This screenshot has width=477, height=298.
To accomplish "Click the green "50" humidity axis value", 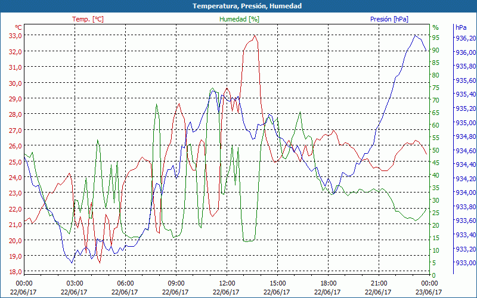I will [435, 150].
